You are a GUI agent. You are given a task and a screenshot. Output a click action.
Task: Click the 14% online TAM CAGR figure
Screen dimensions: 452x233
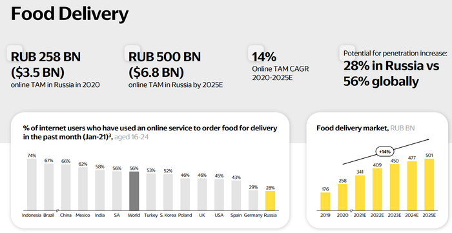pos(264,57)
